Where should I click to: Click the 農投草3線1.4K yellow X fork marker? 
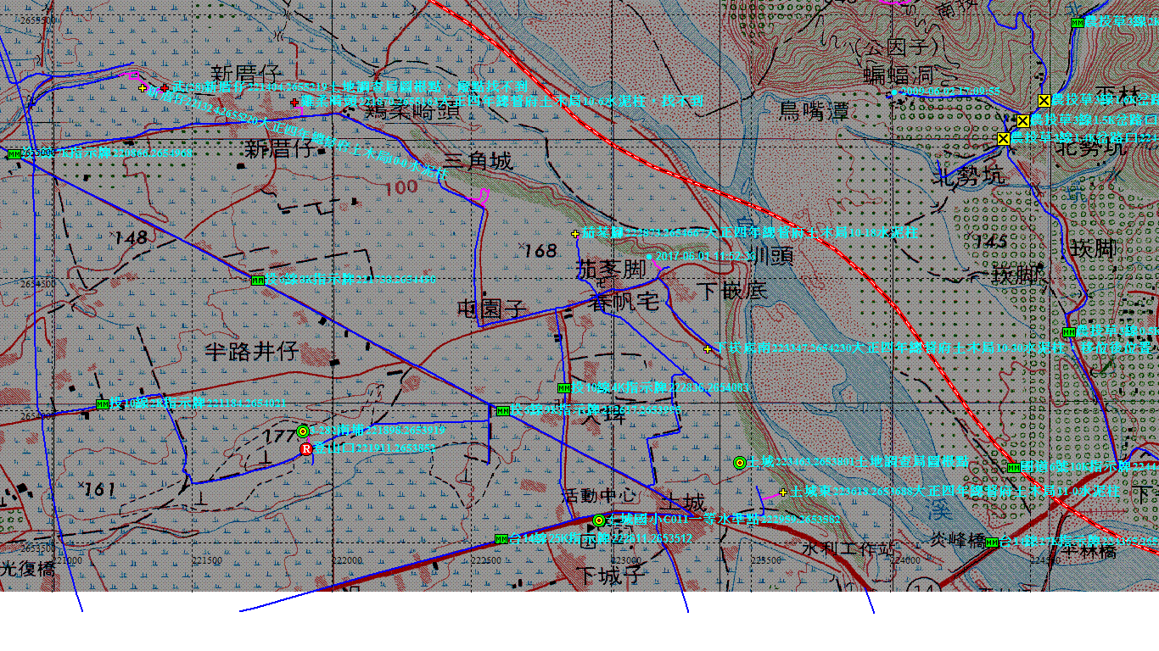pos(1004,138)
